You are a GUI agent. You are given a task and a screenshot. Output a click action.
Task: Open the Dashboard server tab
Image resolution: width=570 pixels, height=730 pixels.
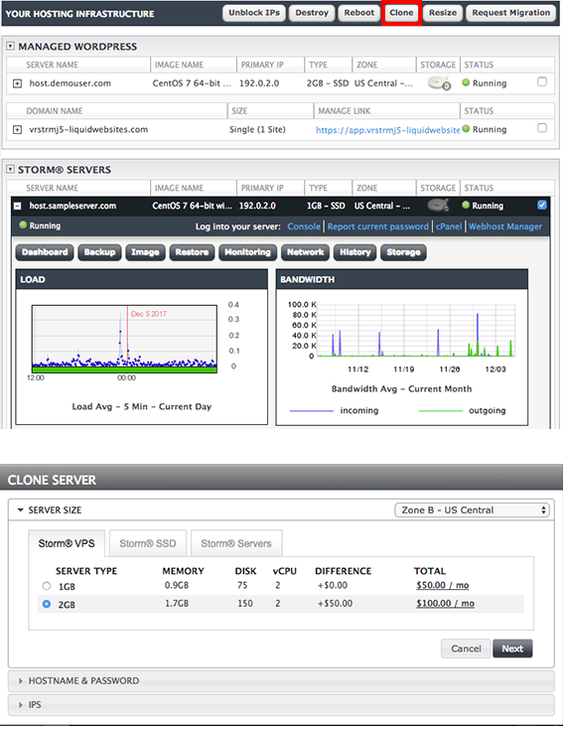[45, 252]
